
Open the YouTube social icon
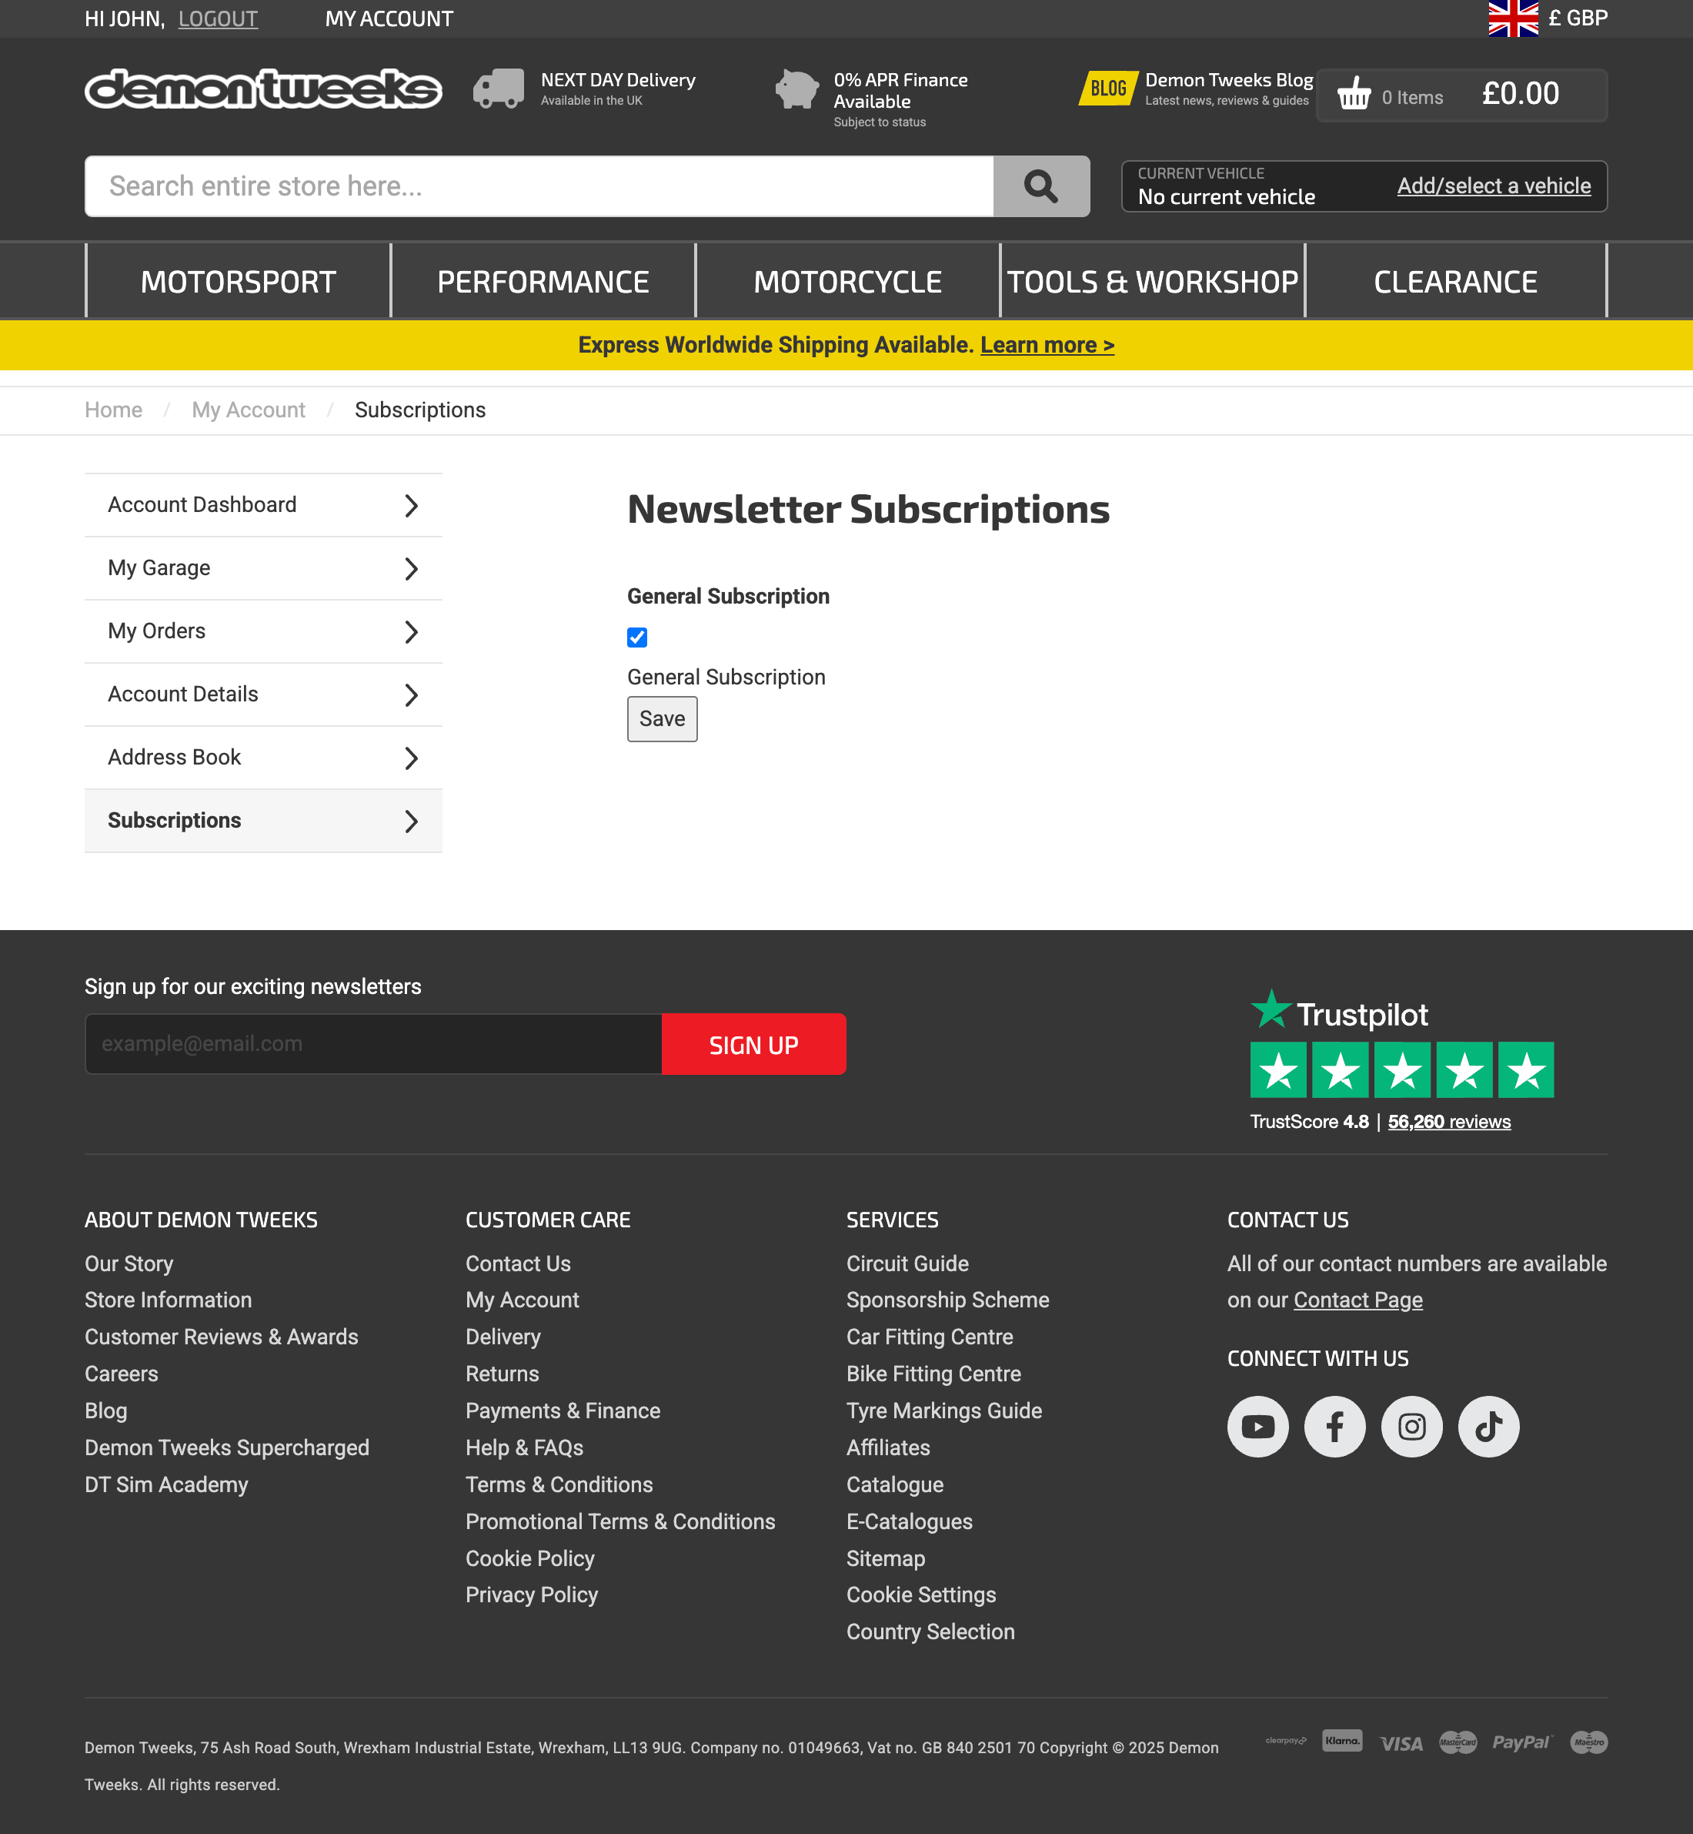(x=1257, y=1426)
